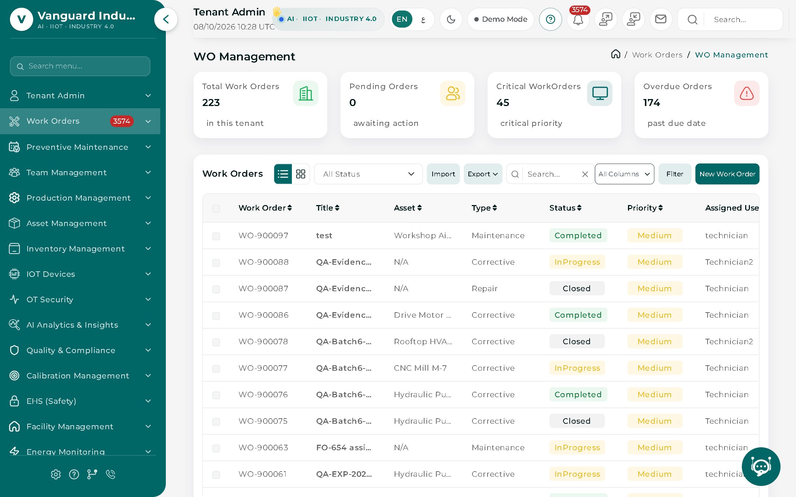This screenshot has width=796, height=497.
Task: Focus the sidebar Search menu field
Action: tap(80, 66)
